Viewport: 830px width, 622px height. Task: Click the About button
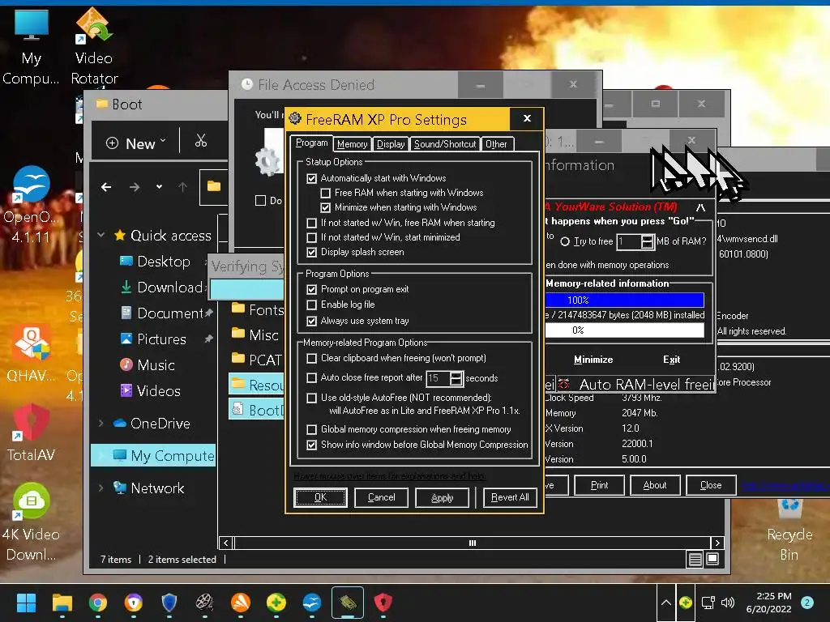(x=655, y=485)
